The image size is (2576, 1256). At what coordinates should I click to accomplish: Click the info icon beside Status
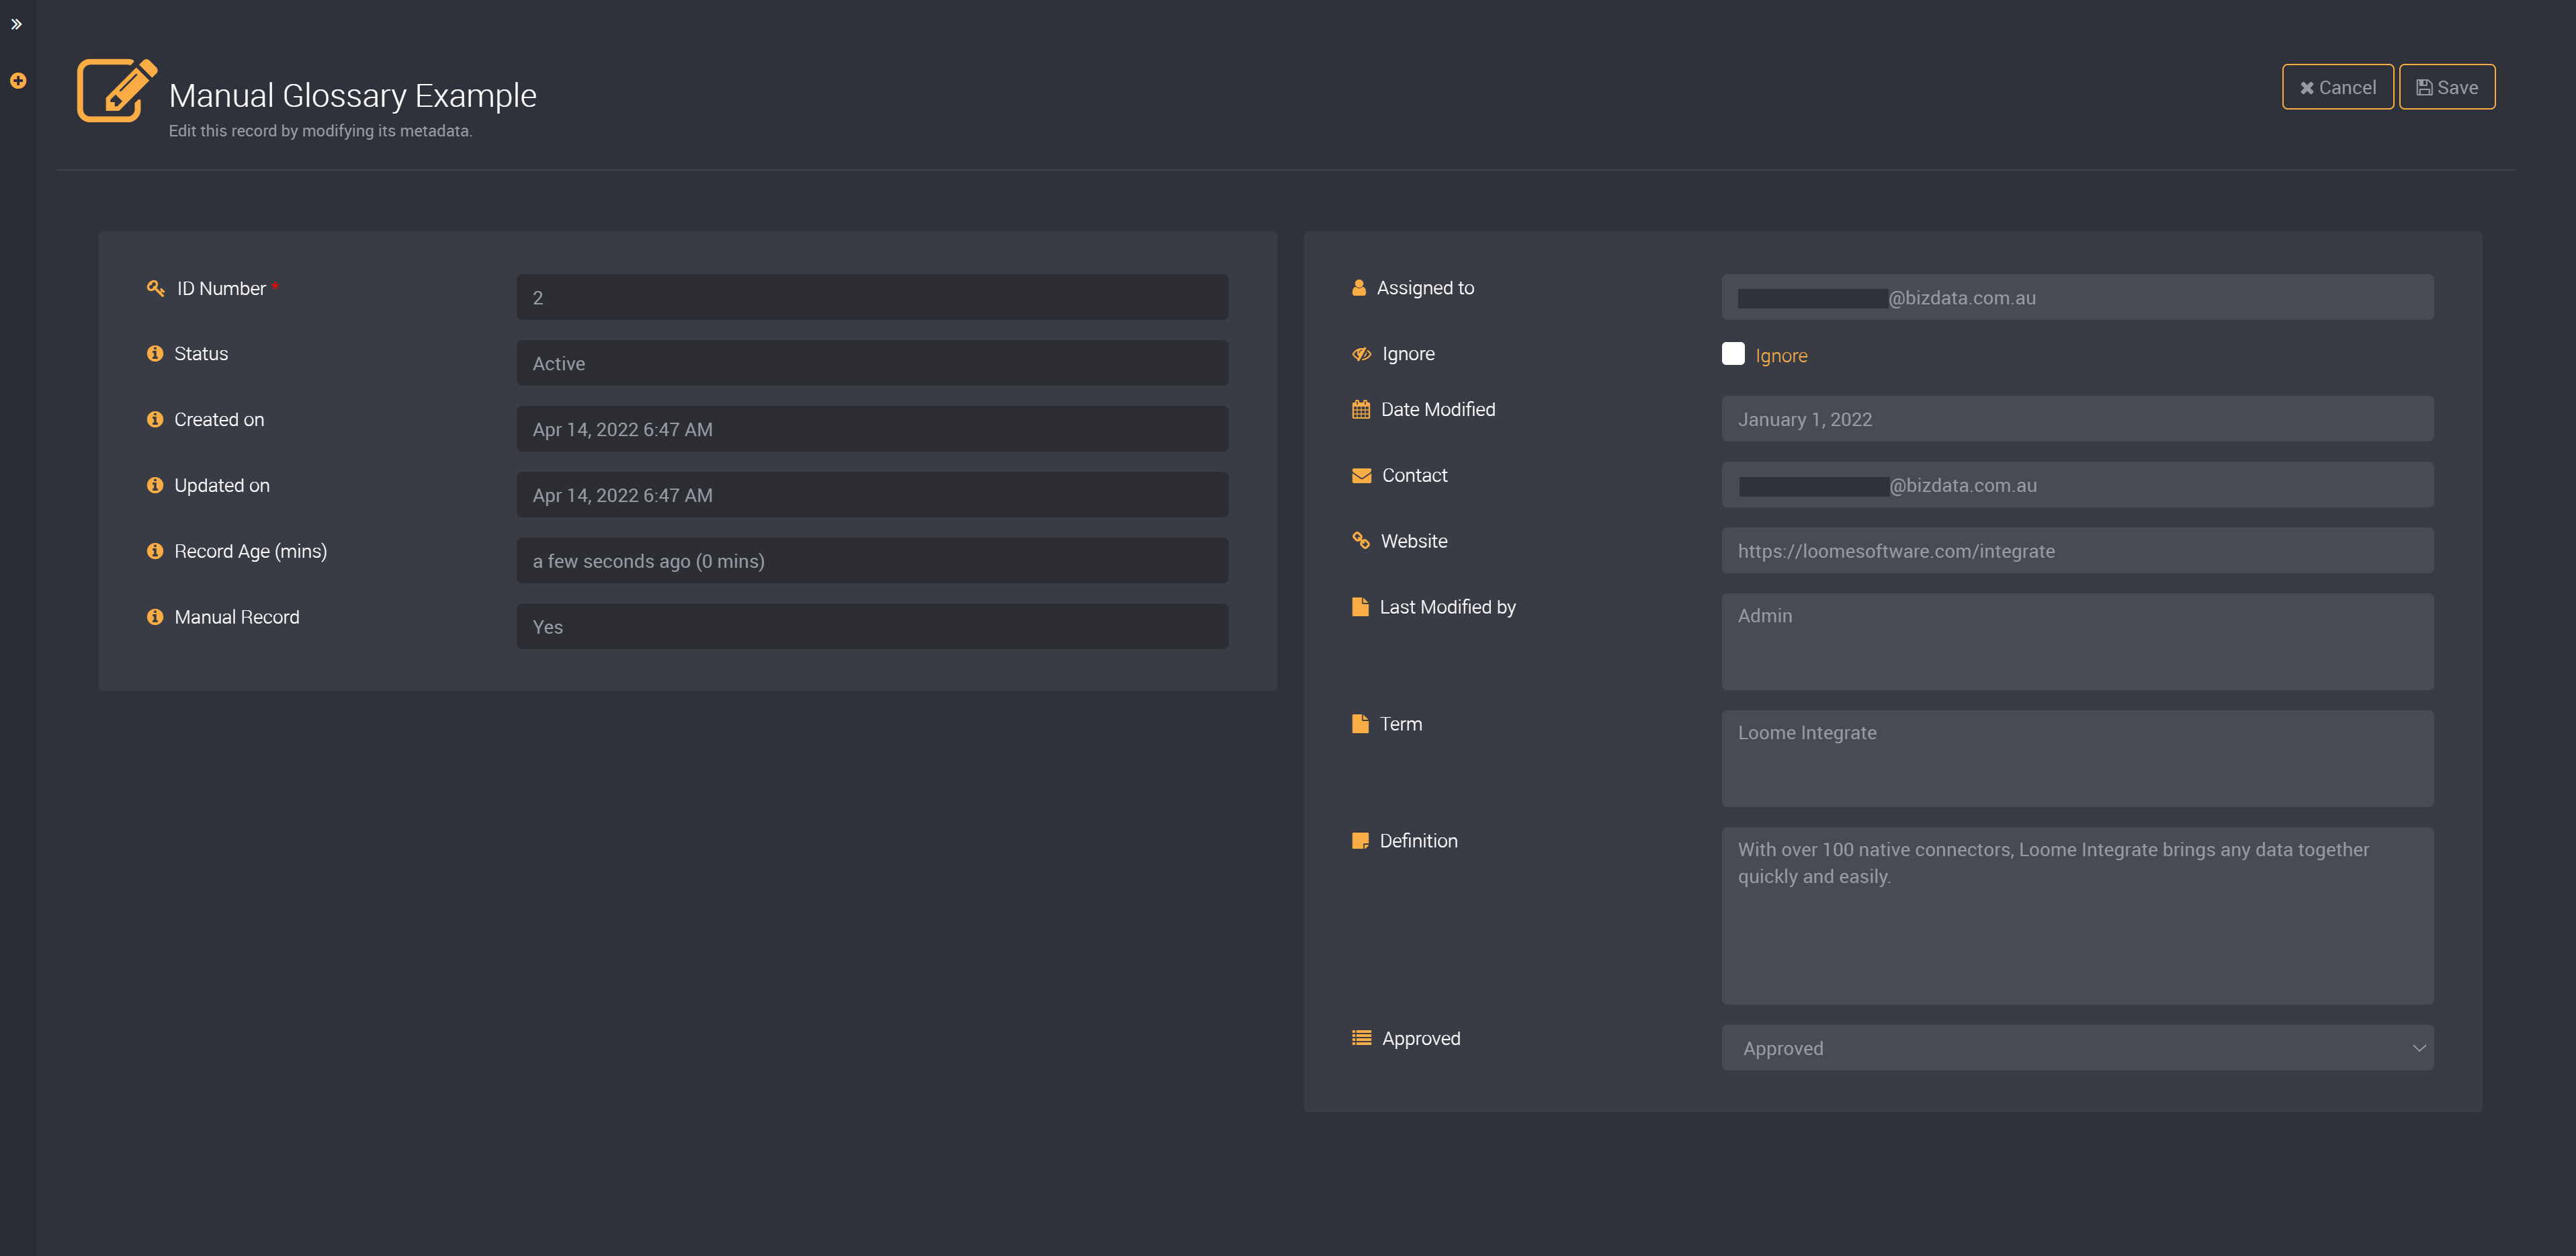tap(155, 353)
